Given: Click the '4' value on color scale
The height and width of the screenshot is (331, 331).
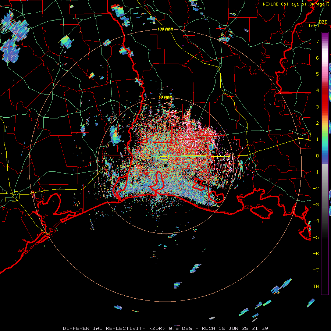Looking at the screenshot, I should click(x=317, y=90).
